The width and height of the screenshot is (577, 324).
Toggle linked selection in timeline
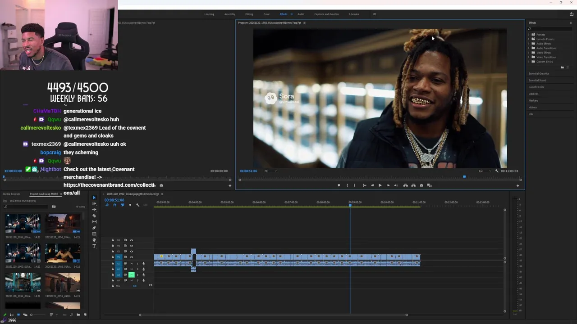click(123, 205)
